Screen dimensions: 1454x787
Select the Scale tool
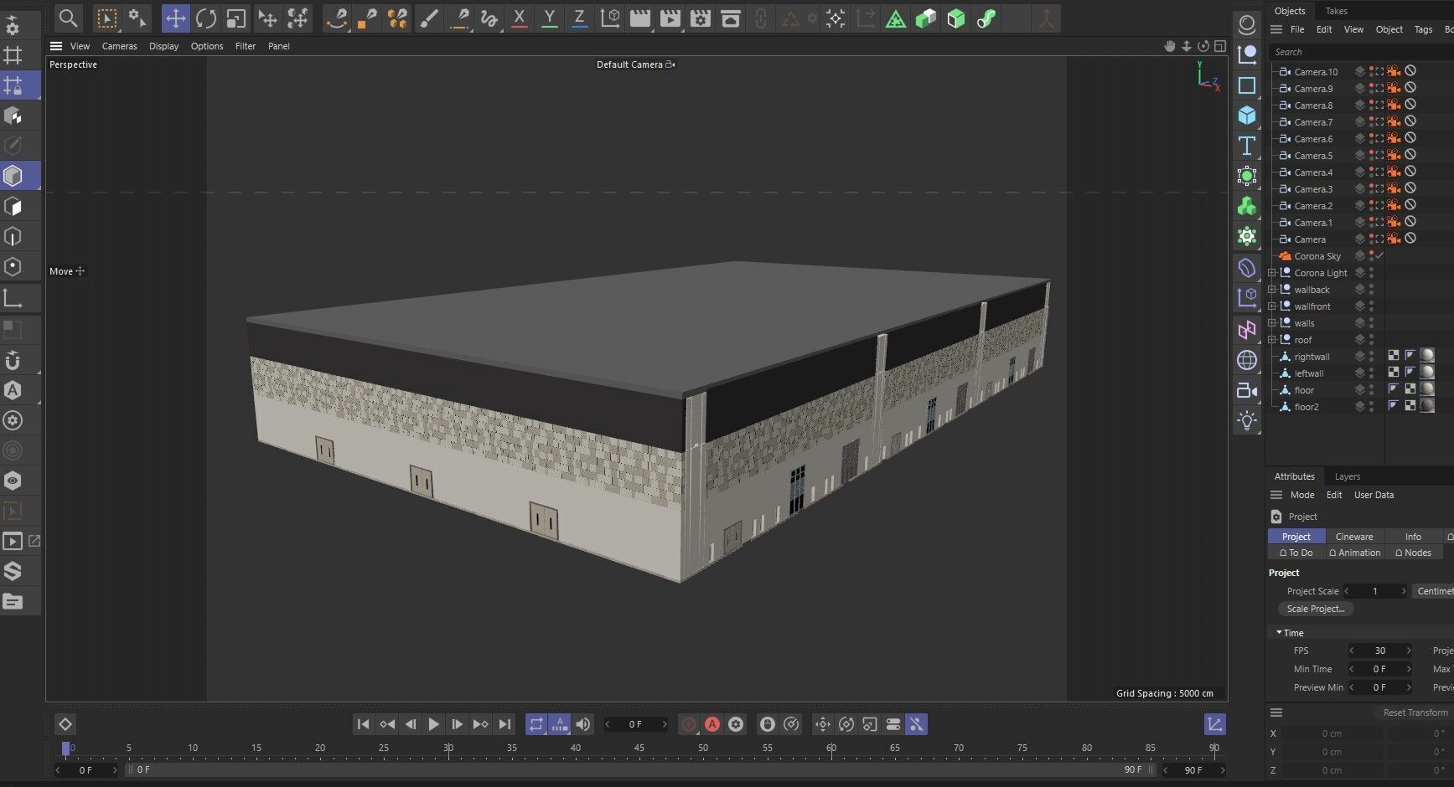pos(236,18)
